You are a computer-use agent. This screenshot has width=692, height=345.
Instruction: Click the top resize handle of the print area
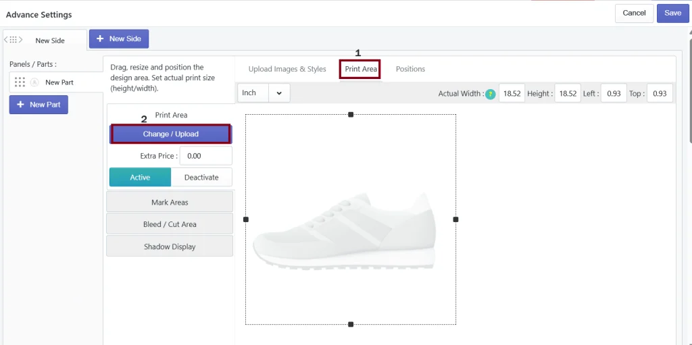(351, 115)
